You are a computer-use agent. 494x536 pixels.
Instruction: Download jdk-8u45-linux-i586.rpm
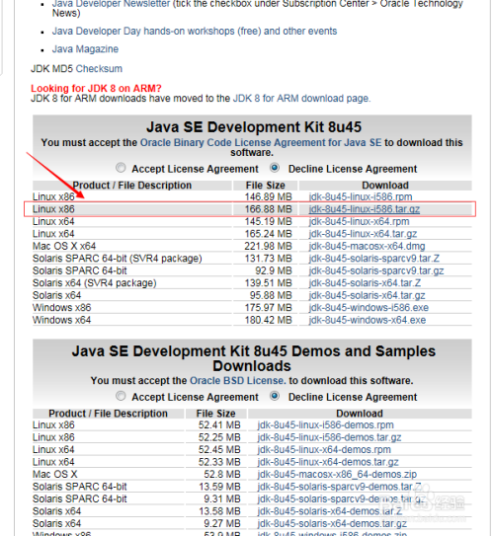(x=361, y=196)
